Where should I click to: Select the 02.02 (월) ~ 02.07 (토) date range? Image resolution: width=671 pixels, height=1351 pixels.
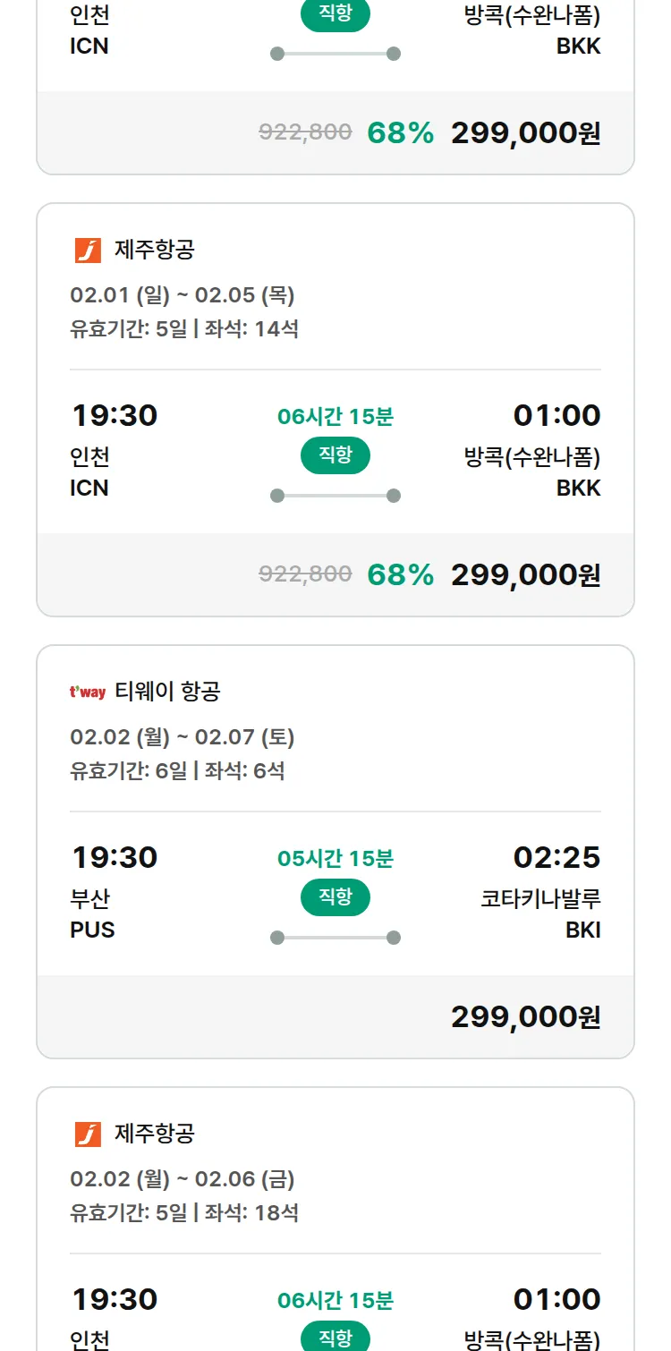pos(183,737)
